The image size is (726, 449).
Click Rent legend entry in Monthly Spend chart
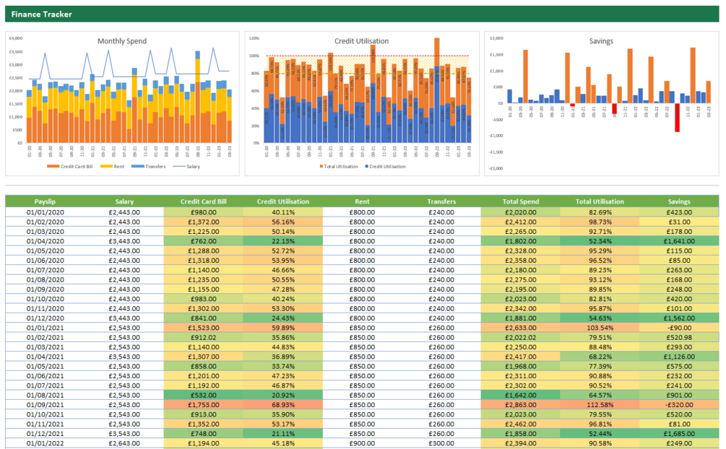(x=113, y=167)
